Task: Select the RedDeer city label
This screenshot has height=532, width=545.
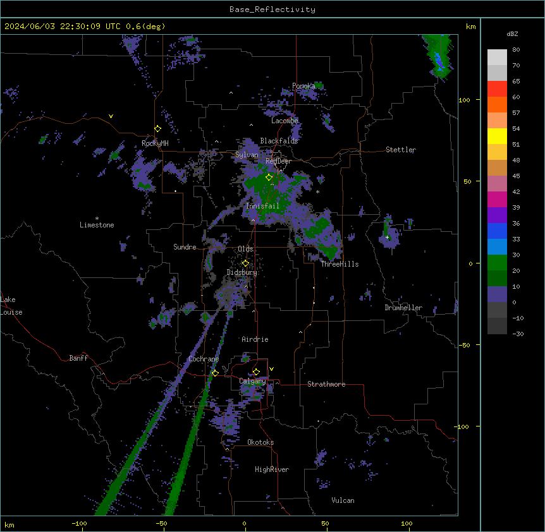Action: [x=278, y=161]
